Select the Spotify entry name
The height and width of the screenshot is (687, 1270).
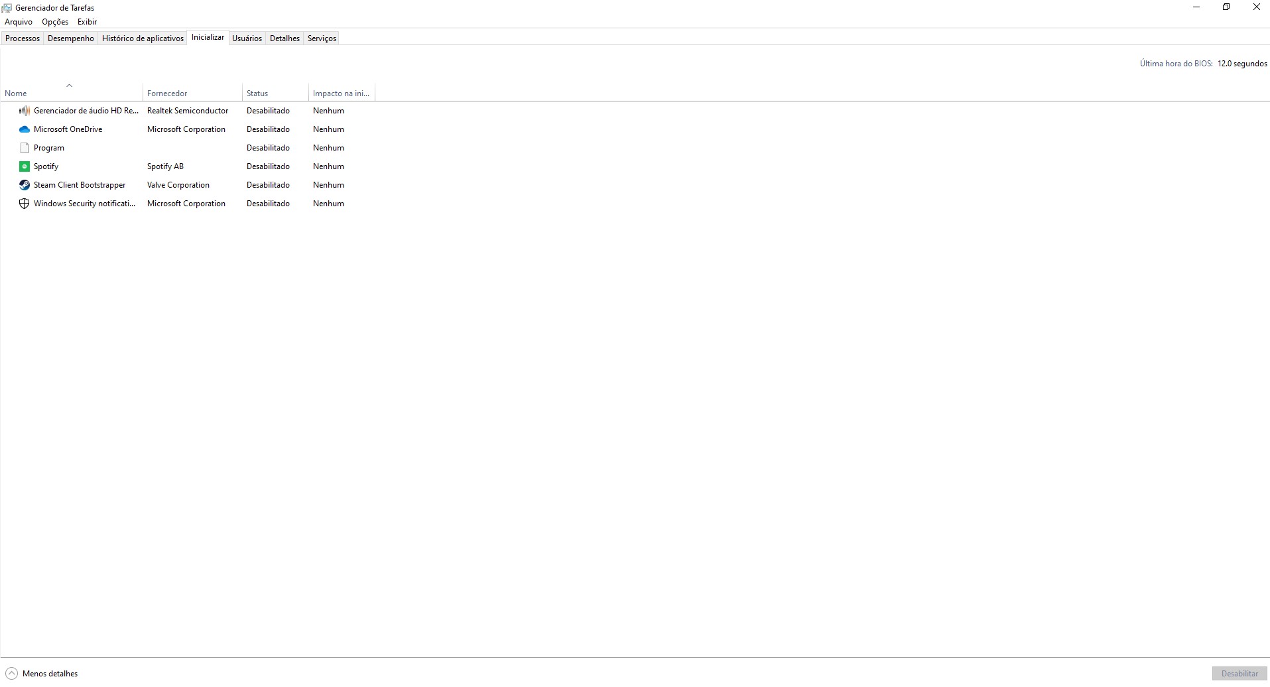click(x=46, y=166)
